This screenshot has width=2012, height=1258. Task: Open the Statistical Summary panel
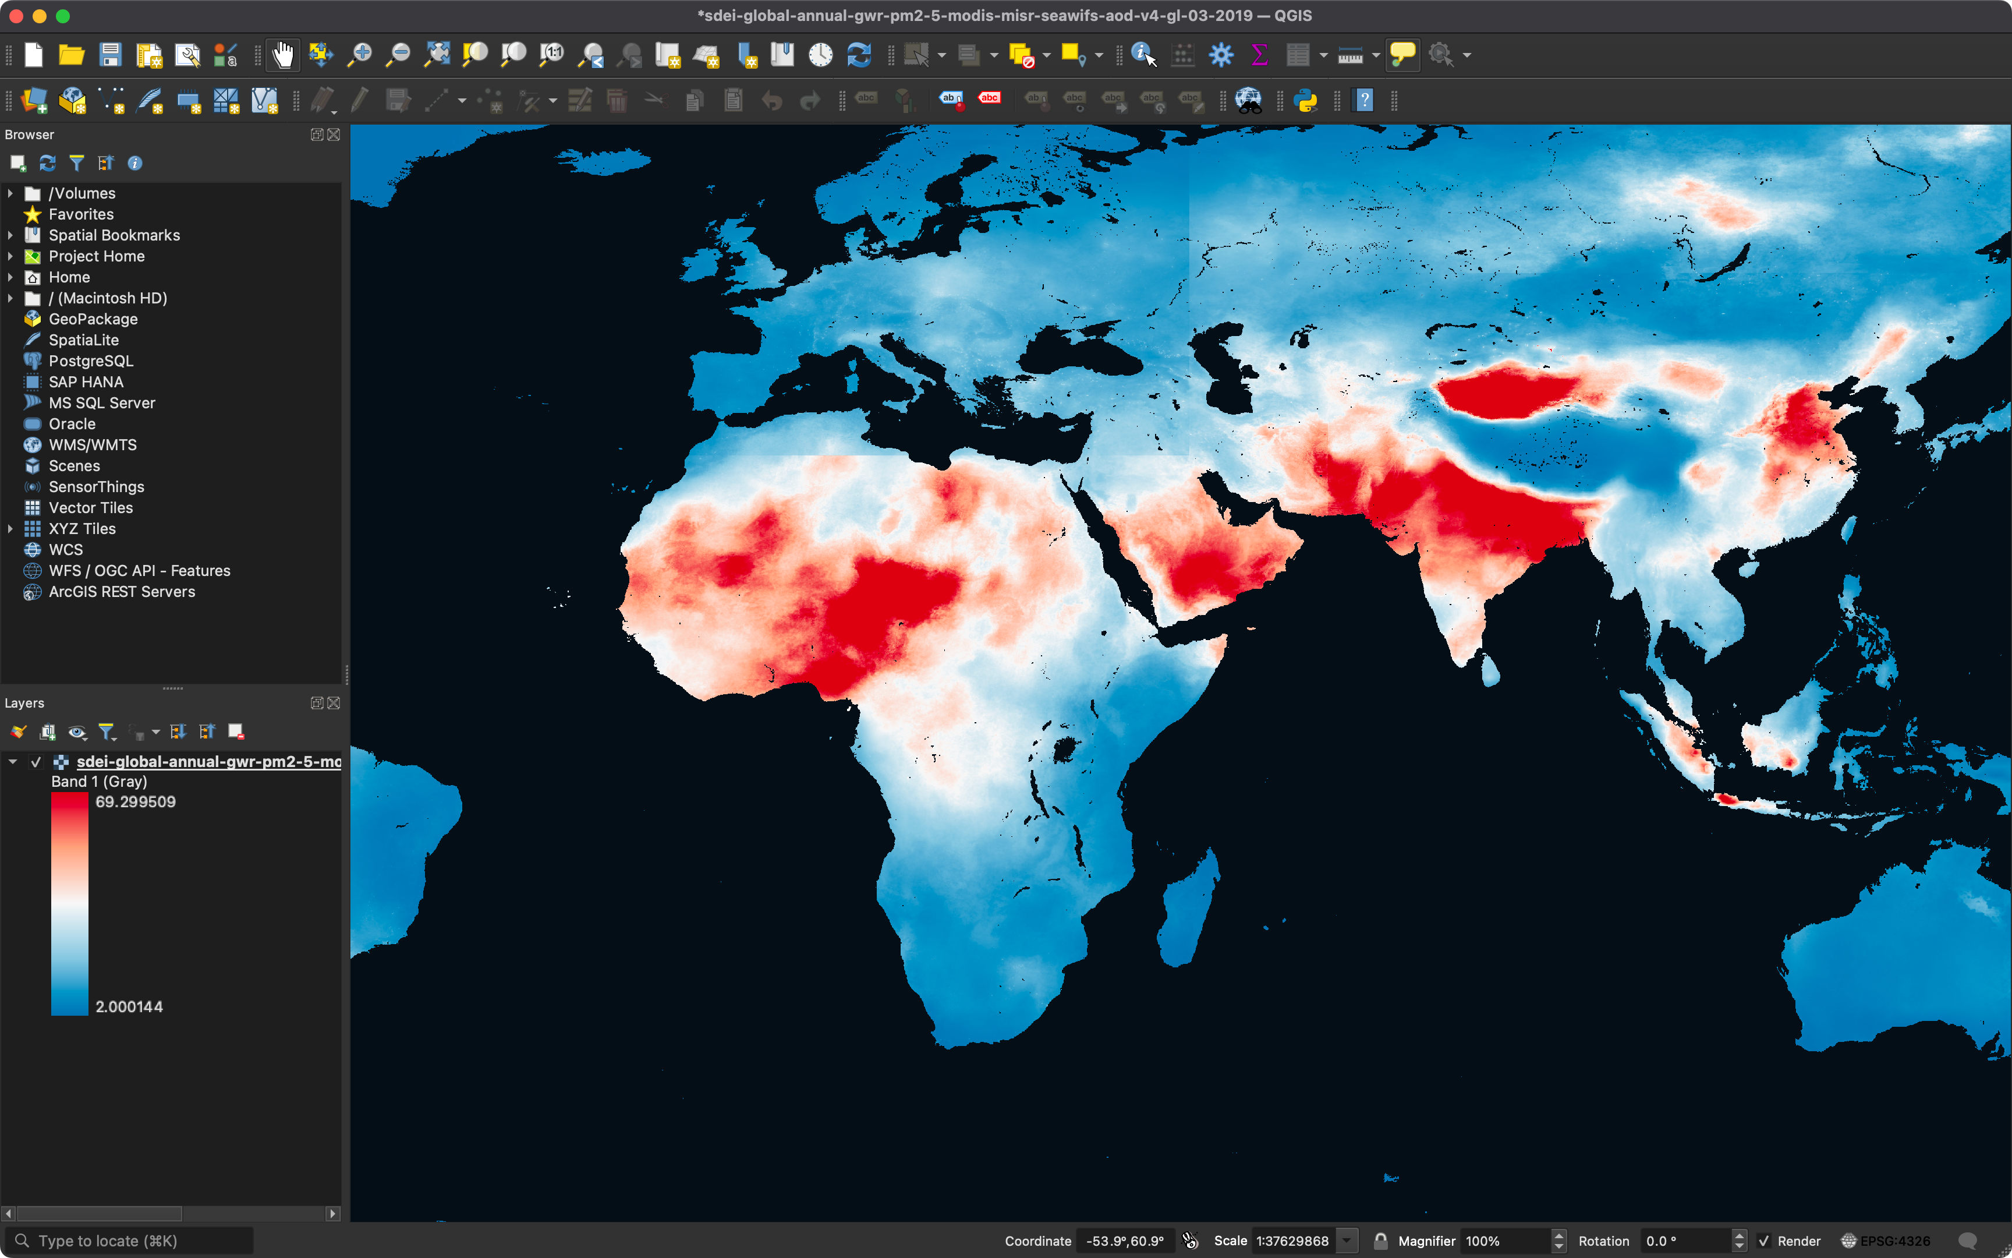point(1259,54)
